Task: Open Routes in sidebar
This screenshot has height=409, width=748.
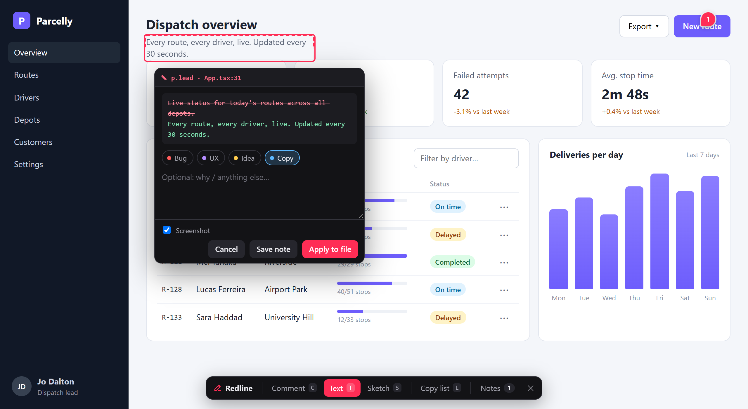Action: click(x=64, y=75)
